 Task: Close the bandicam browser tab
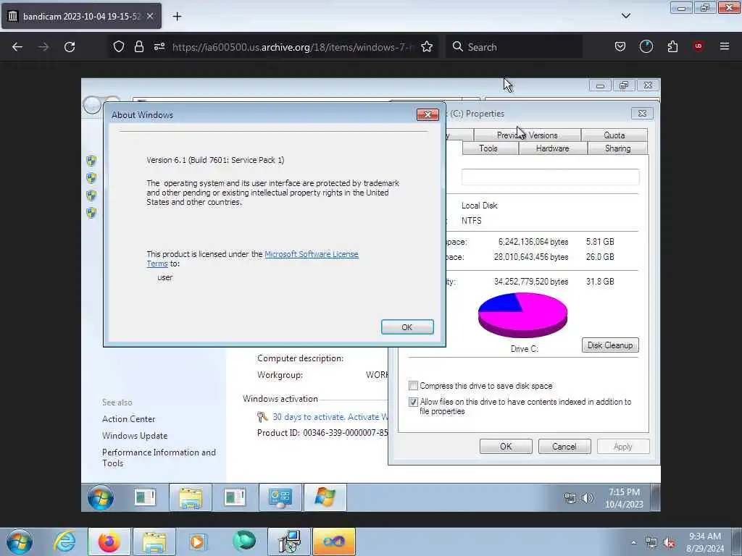(150, 16)
